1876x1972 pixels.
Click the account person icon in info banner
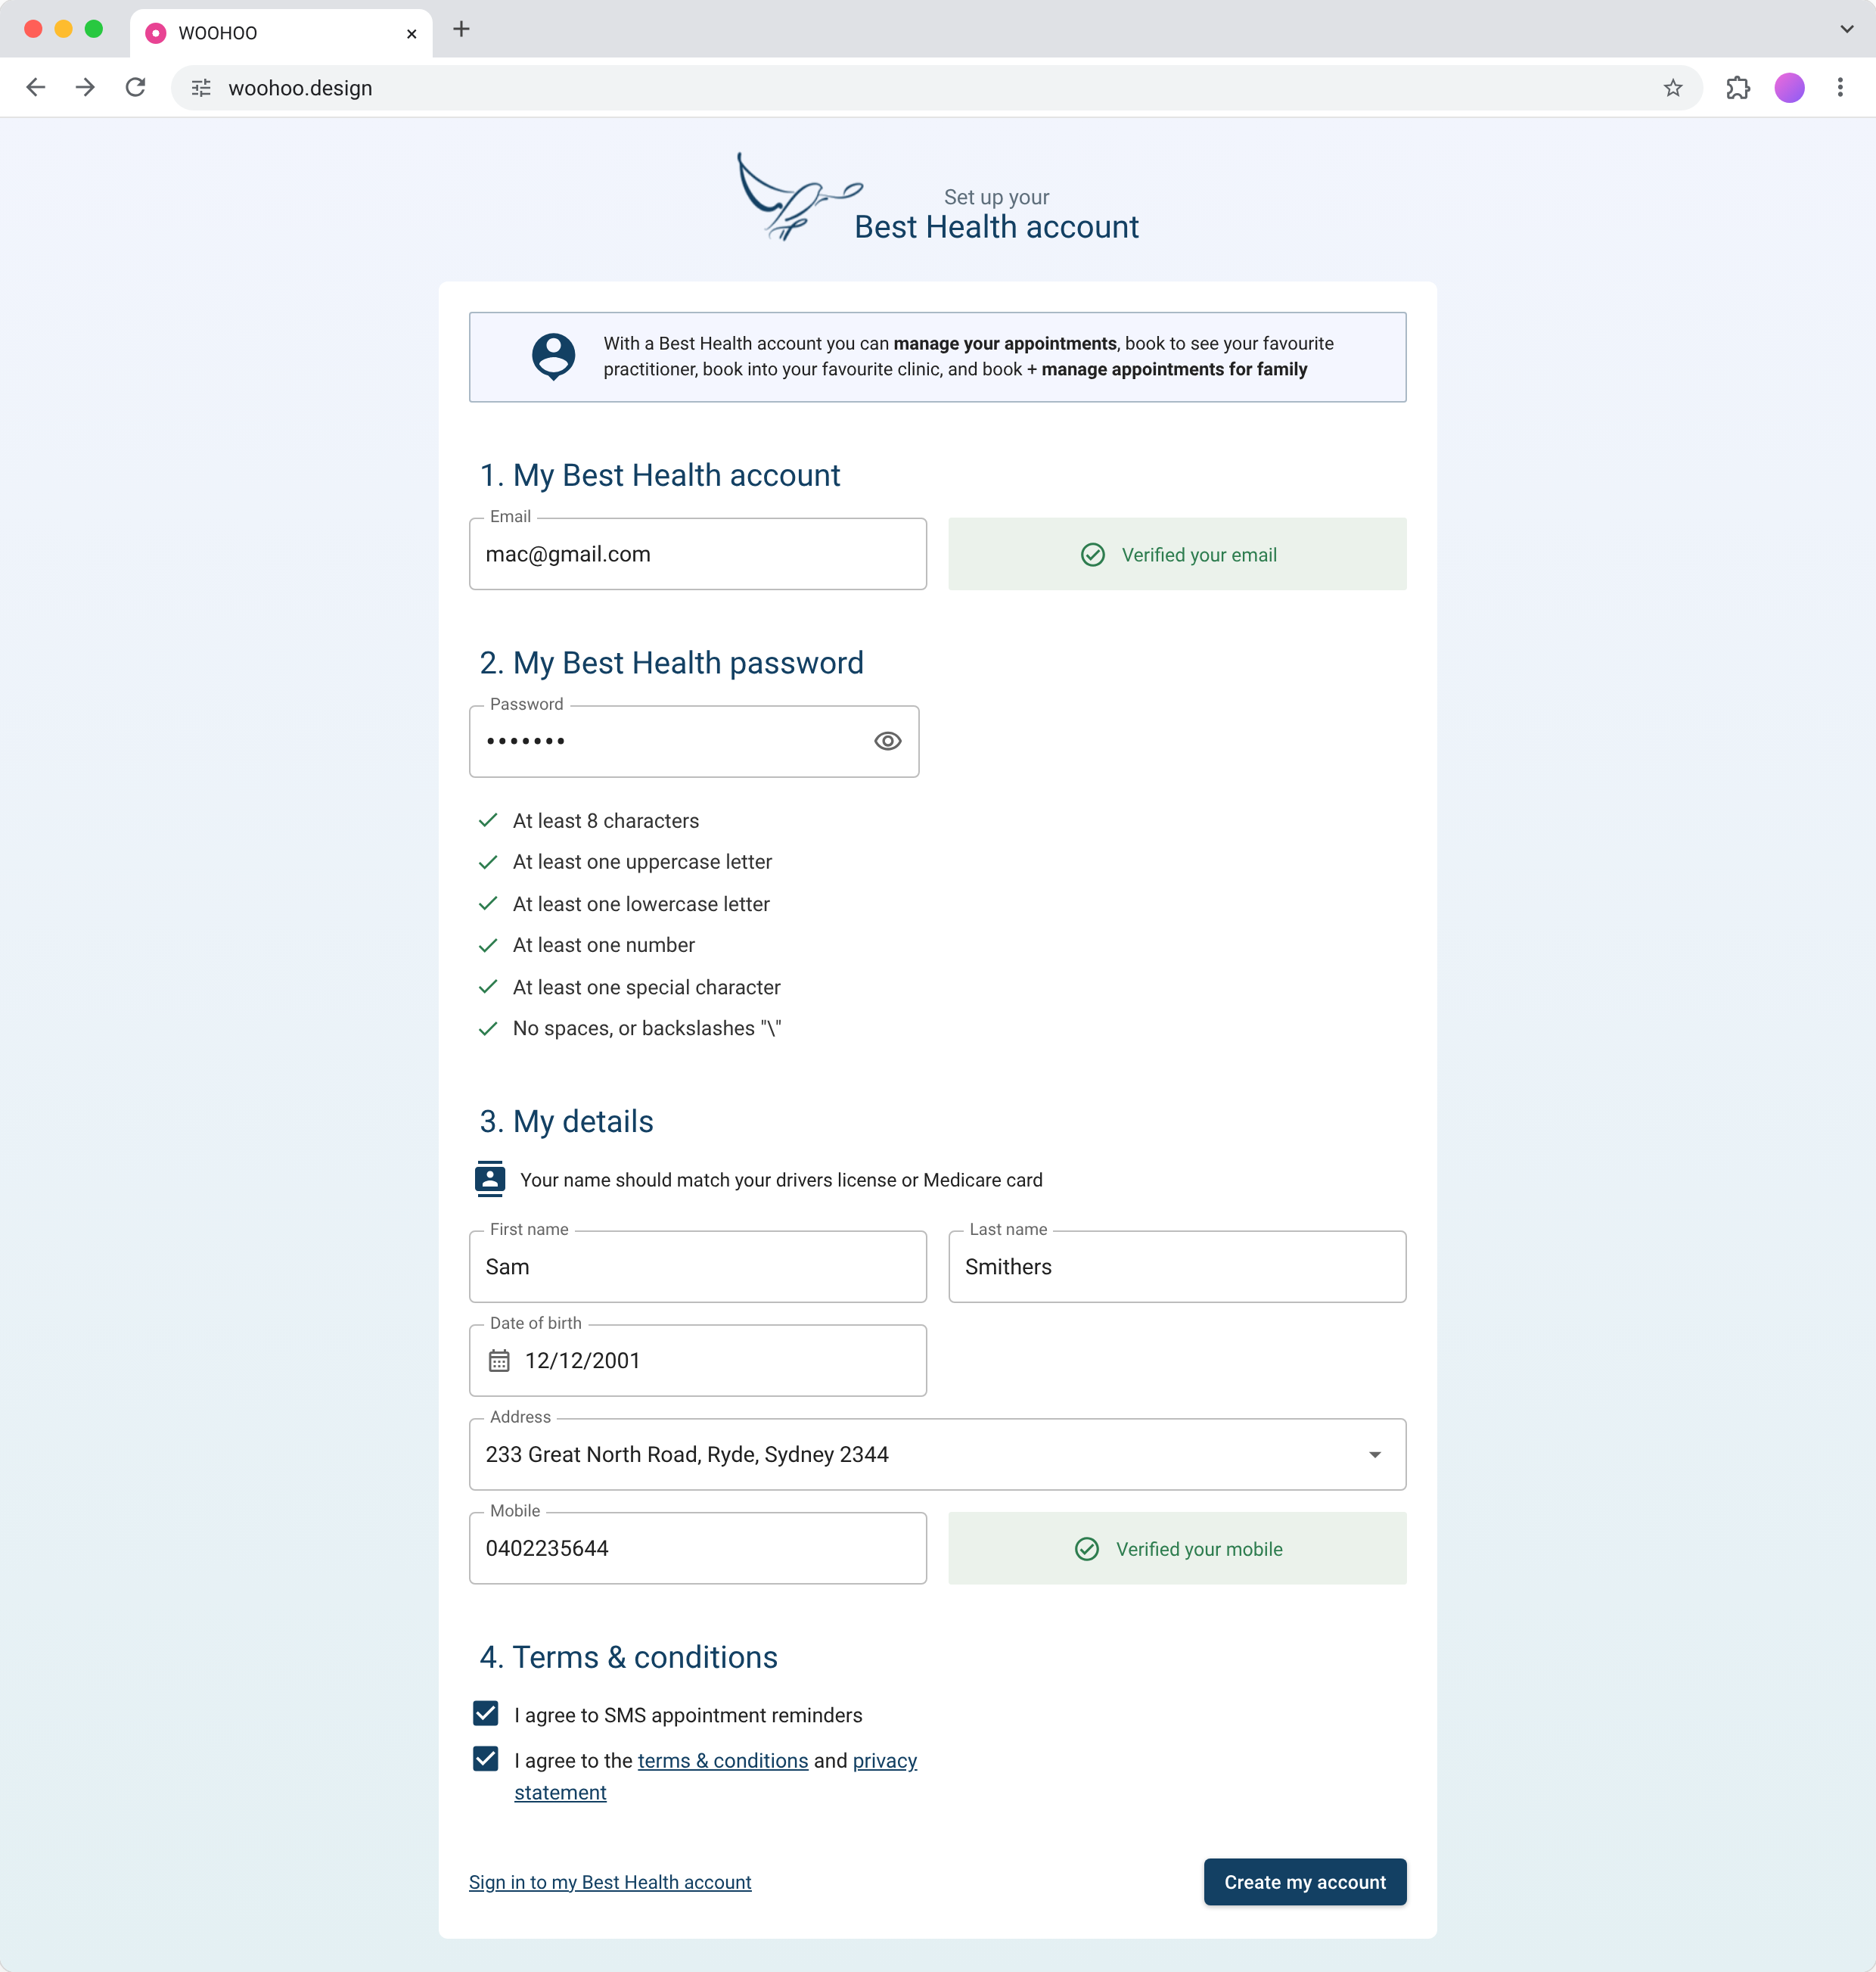[553, 356]
